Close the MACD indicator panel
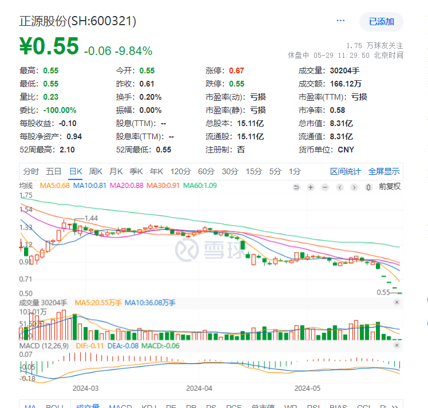 click(397, 346)
